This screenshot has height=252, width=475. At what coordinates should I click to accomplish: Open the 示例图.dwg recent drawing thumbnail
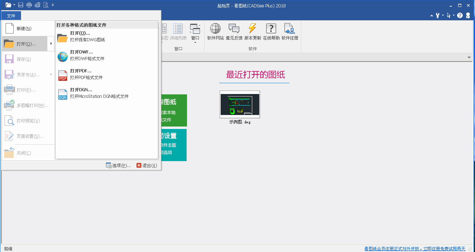(x=240, y=104)
